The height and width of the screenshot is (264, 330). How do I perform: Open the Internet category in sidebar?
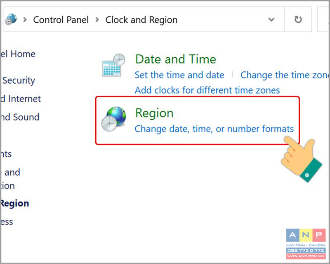coord(21,99)
